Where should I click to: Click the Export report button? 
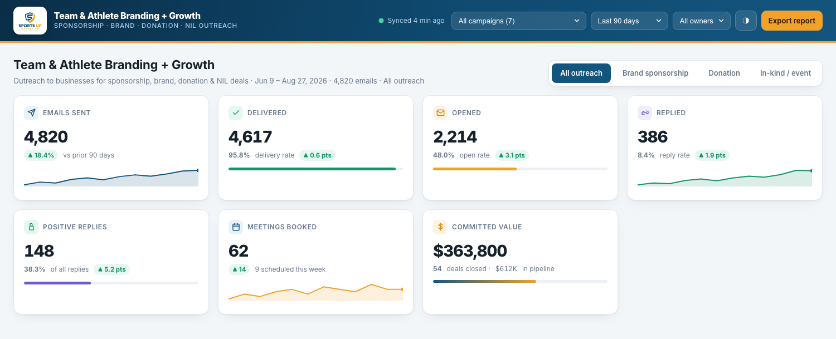click(x=791, y=21)
